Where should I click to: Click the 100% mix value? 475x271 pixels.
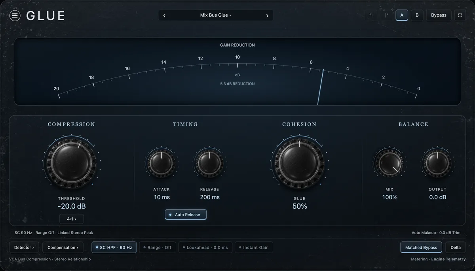coord(390,197)
